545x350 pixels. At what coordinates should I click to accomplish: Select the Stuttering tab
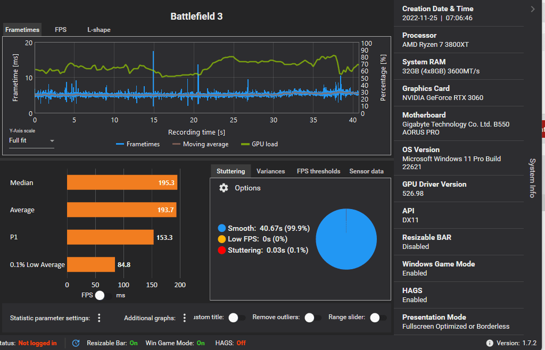coord(231,171)
